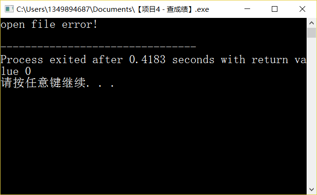Click the word "seconds" in output
Viewport: 317px width, 195px height.
point(193,60)
